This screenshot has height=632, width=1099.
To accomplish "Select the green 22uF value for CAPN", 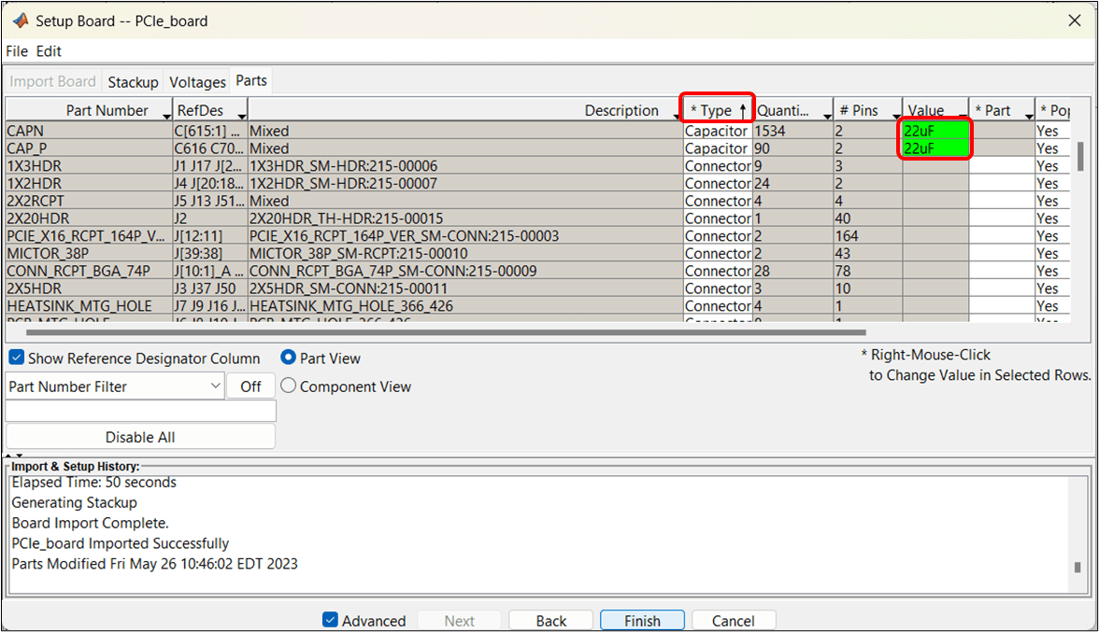I will tap(935, 131).
